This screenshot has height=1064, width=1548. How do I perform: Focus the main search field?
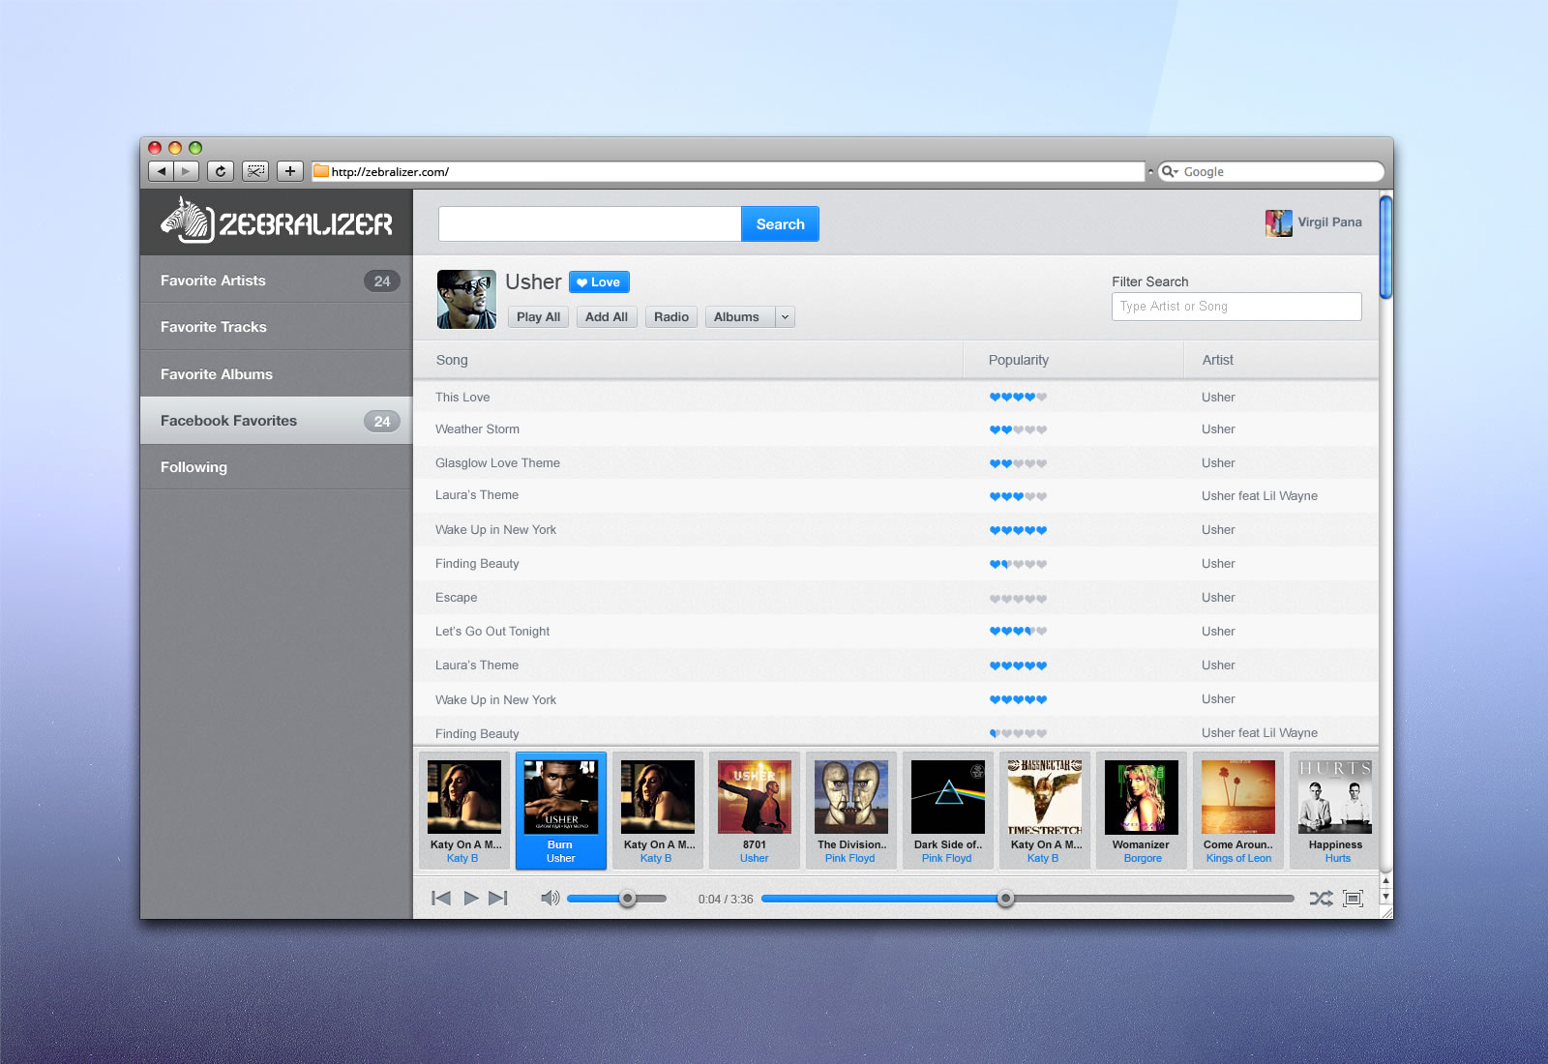[x=589, y=224]
